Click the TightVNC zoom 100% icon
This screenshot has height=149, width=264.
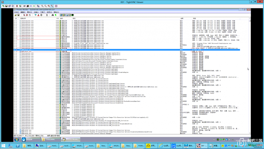(49, 6)
